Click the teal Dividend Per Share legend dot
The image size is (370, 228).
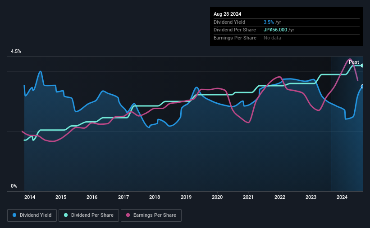66,215
